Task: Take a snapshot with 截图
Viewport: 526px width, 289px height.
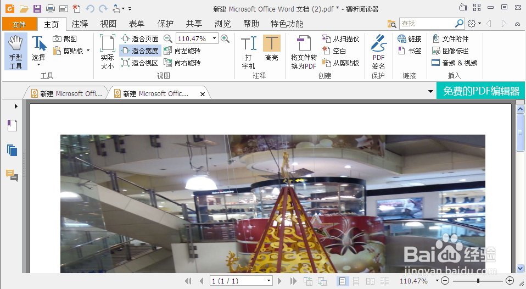Action: click(x=65, y=38)
